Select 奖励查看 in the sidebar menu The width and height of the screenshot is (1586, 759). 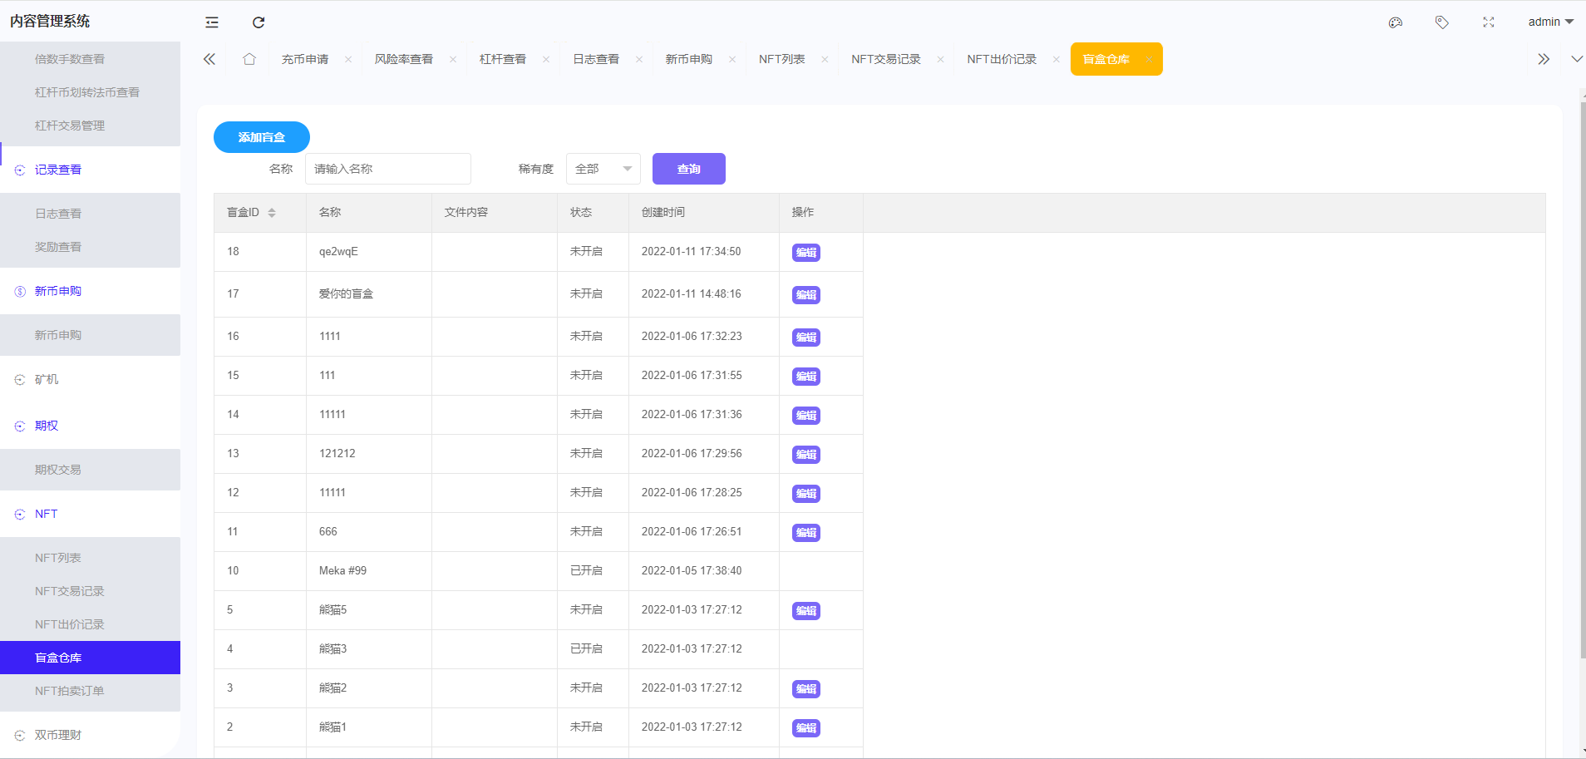tap(57, 246)
